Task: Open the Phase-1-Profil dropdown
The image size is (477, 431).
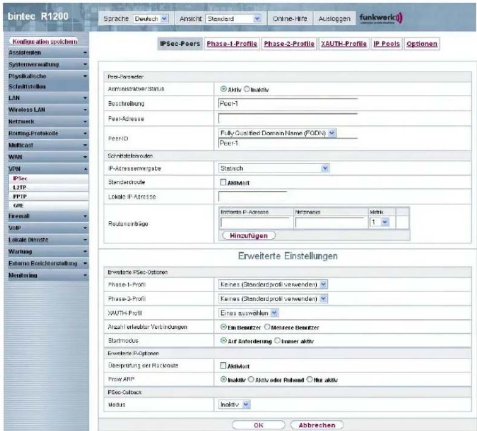Action: point(273,284)
